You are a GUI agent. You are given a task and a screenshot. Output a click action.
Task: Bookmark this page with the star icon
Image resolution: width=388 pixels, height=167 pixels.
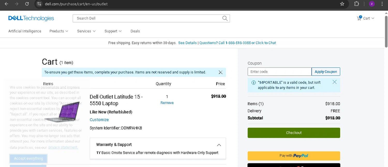tap(342, 4)
